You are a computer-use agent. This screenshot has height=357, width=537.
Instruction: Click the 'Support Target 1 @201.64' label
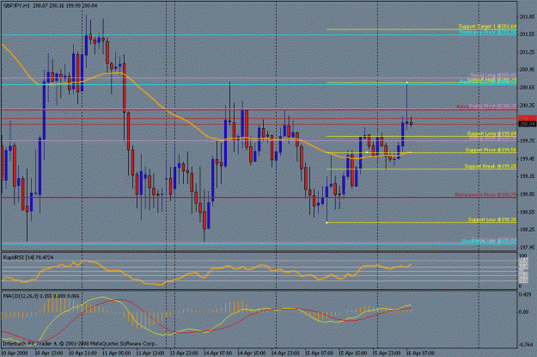(x=487, y=27)
